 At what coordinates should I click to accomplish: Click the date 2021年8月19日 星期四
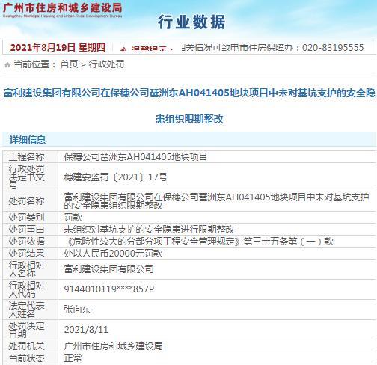point(58,47)
